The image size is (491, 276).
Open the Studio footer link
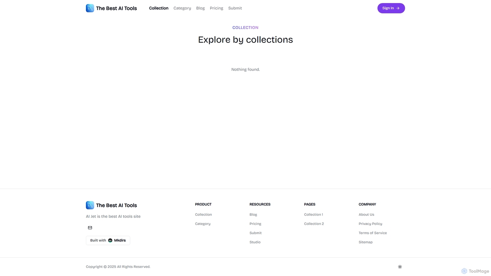pyautogui.click(x=255, y=242)
